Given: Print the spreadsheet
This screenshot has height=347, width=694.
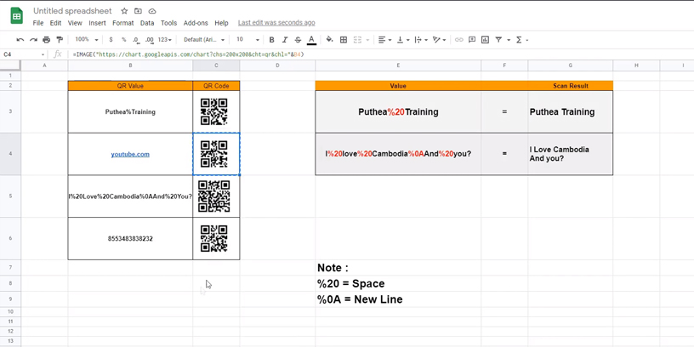Looking at the screenshot, I should click(x=47, y=40).
